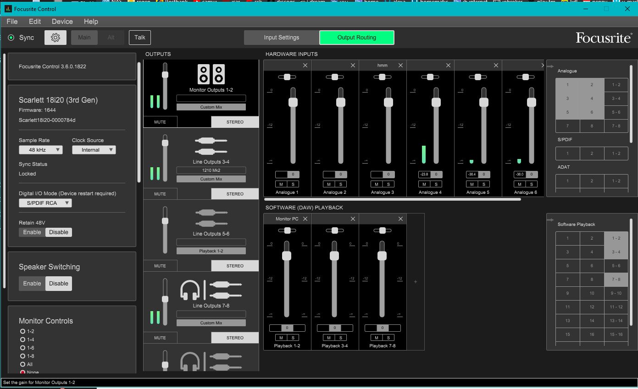Open the Sample Rate 48 kHz dropdown
638x389 pixels.
click(40, 150)
